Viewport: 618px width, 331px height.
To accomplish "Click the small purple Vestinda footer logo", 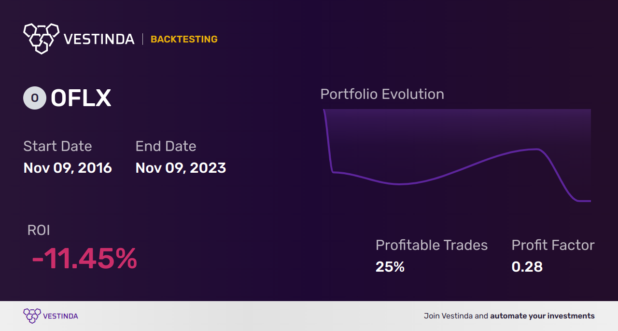I will tap(32, 316).
